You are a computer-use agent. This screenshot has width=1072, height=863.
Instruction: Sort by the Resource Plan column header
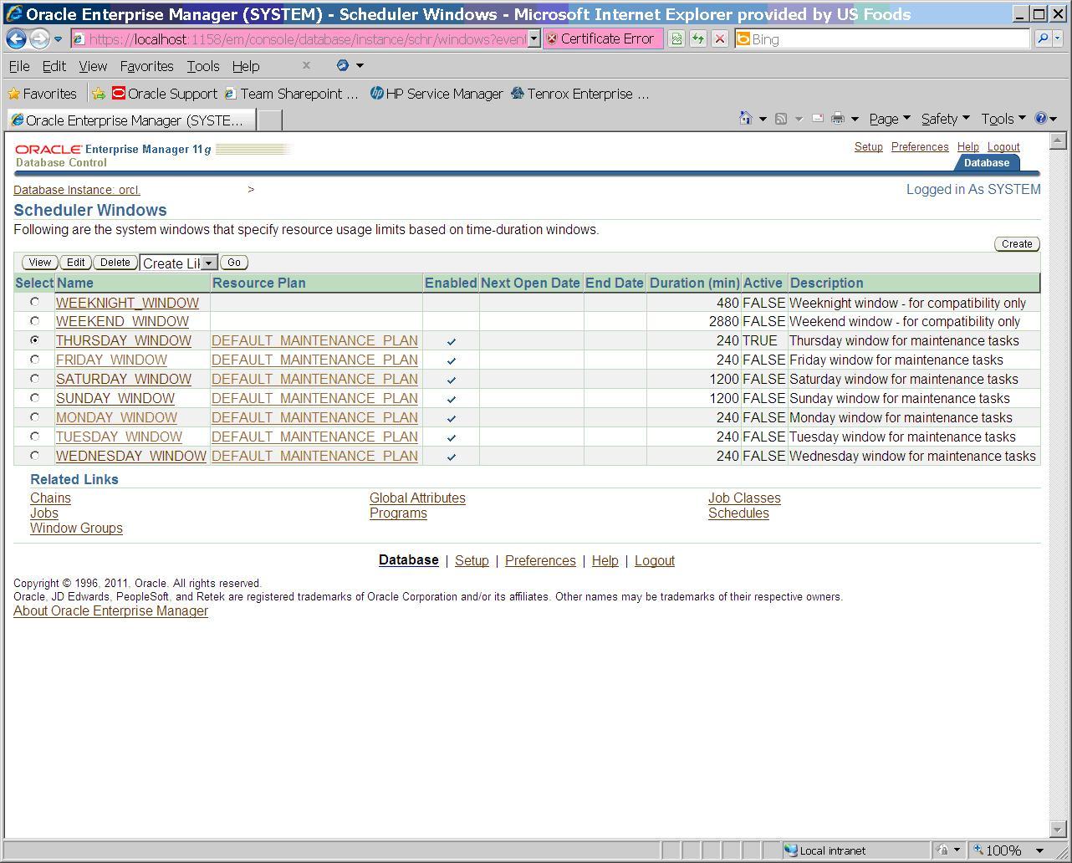259,283
